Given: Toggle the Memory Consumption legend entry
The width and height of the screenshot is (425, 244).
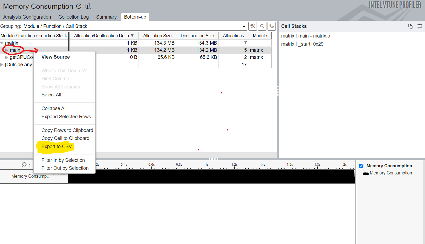Looking at the screenshot, I should point(391,173).
